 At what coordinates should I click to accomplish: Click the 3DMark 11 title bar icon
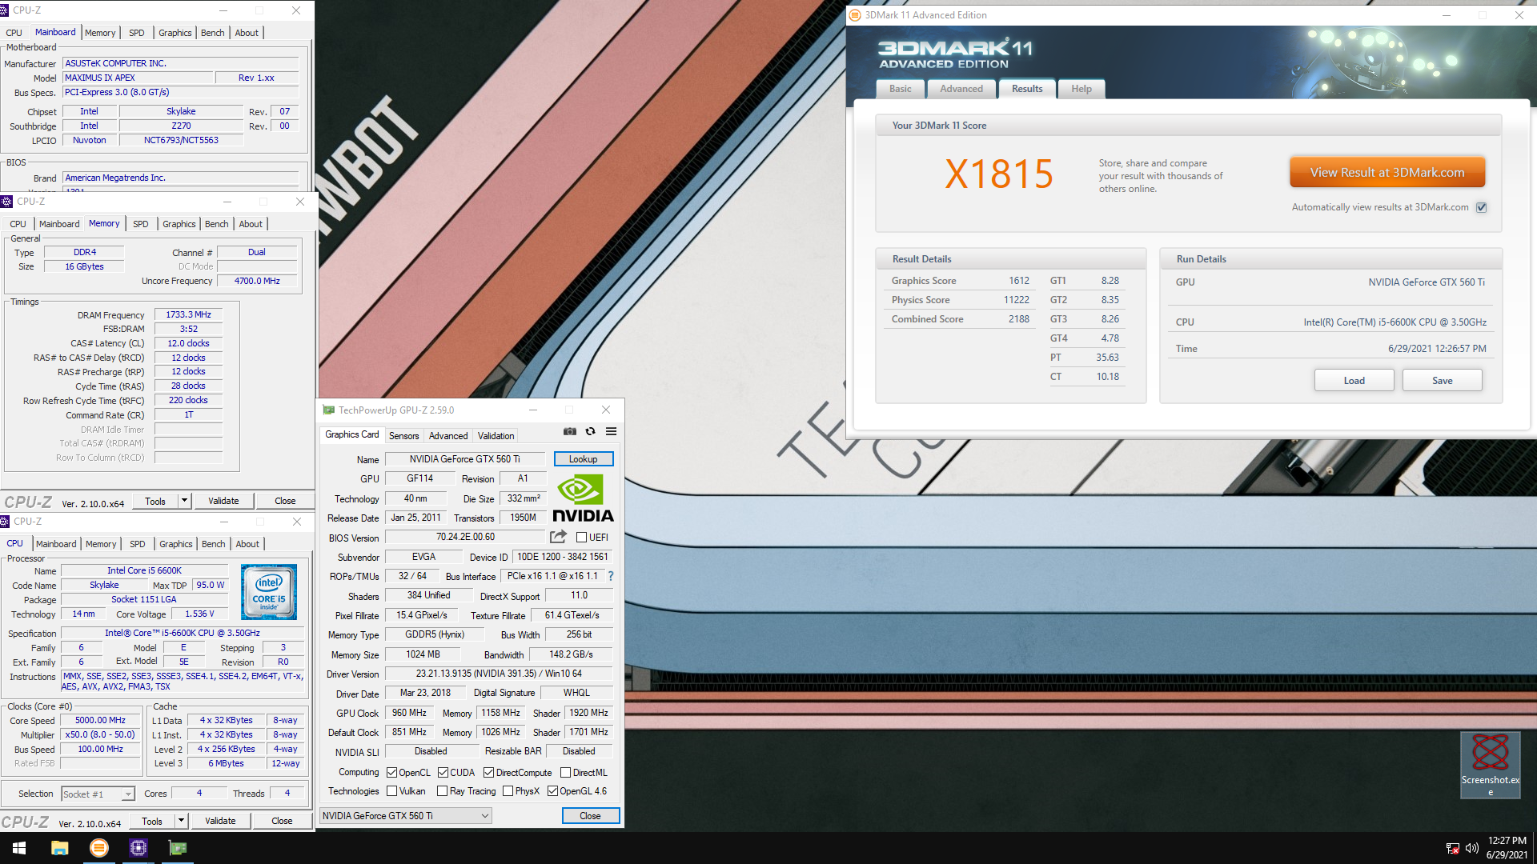(x=855, y=15)
